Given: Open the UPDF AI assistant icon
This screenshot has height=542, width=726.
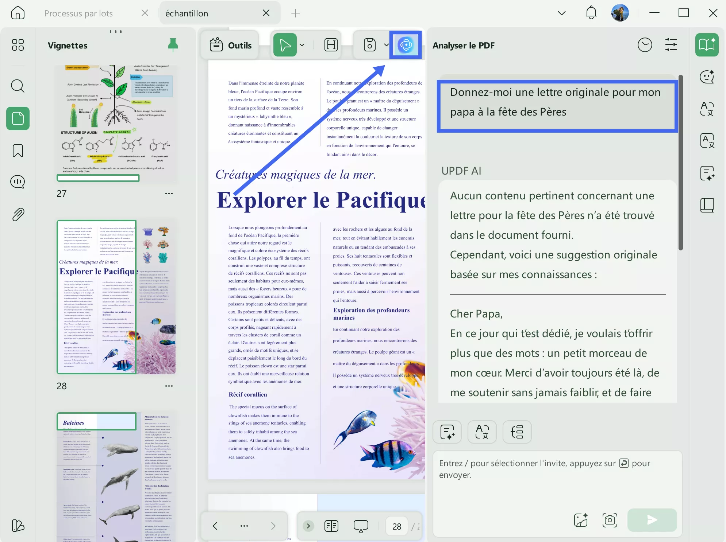Looking at the screenshot, I should pyautogui.click(x=406, y=45).
